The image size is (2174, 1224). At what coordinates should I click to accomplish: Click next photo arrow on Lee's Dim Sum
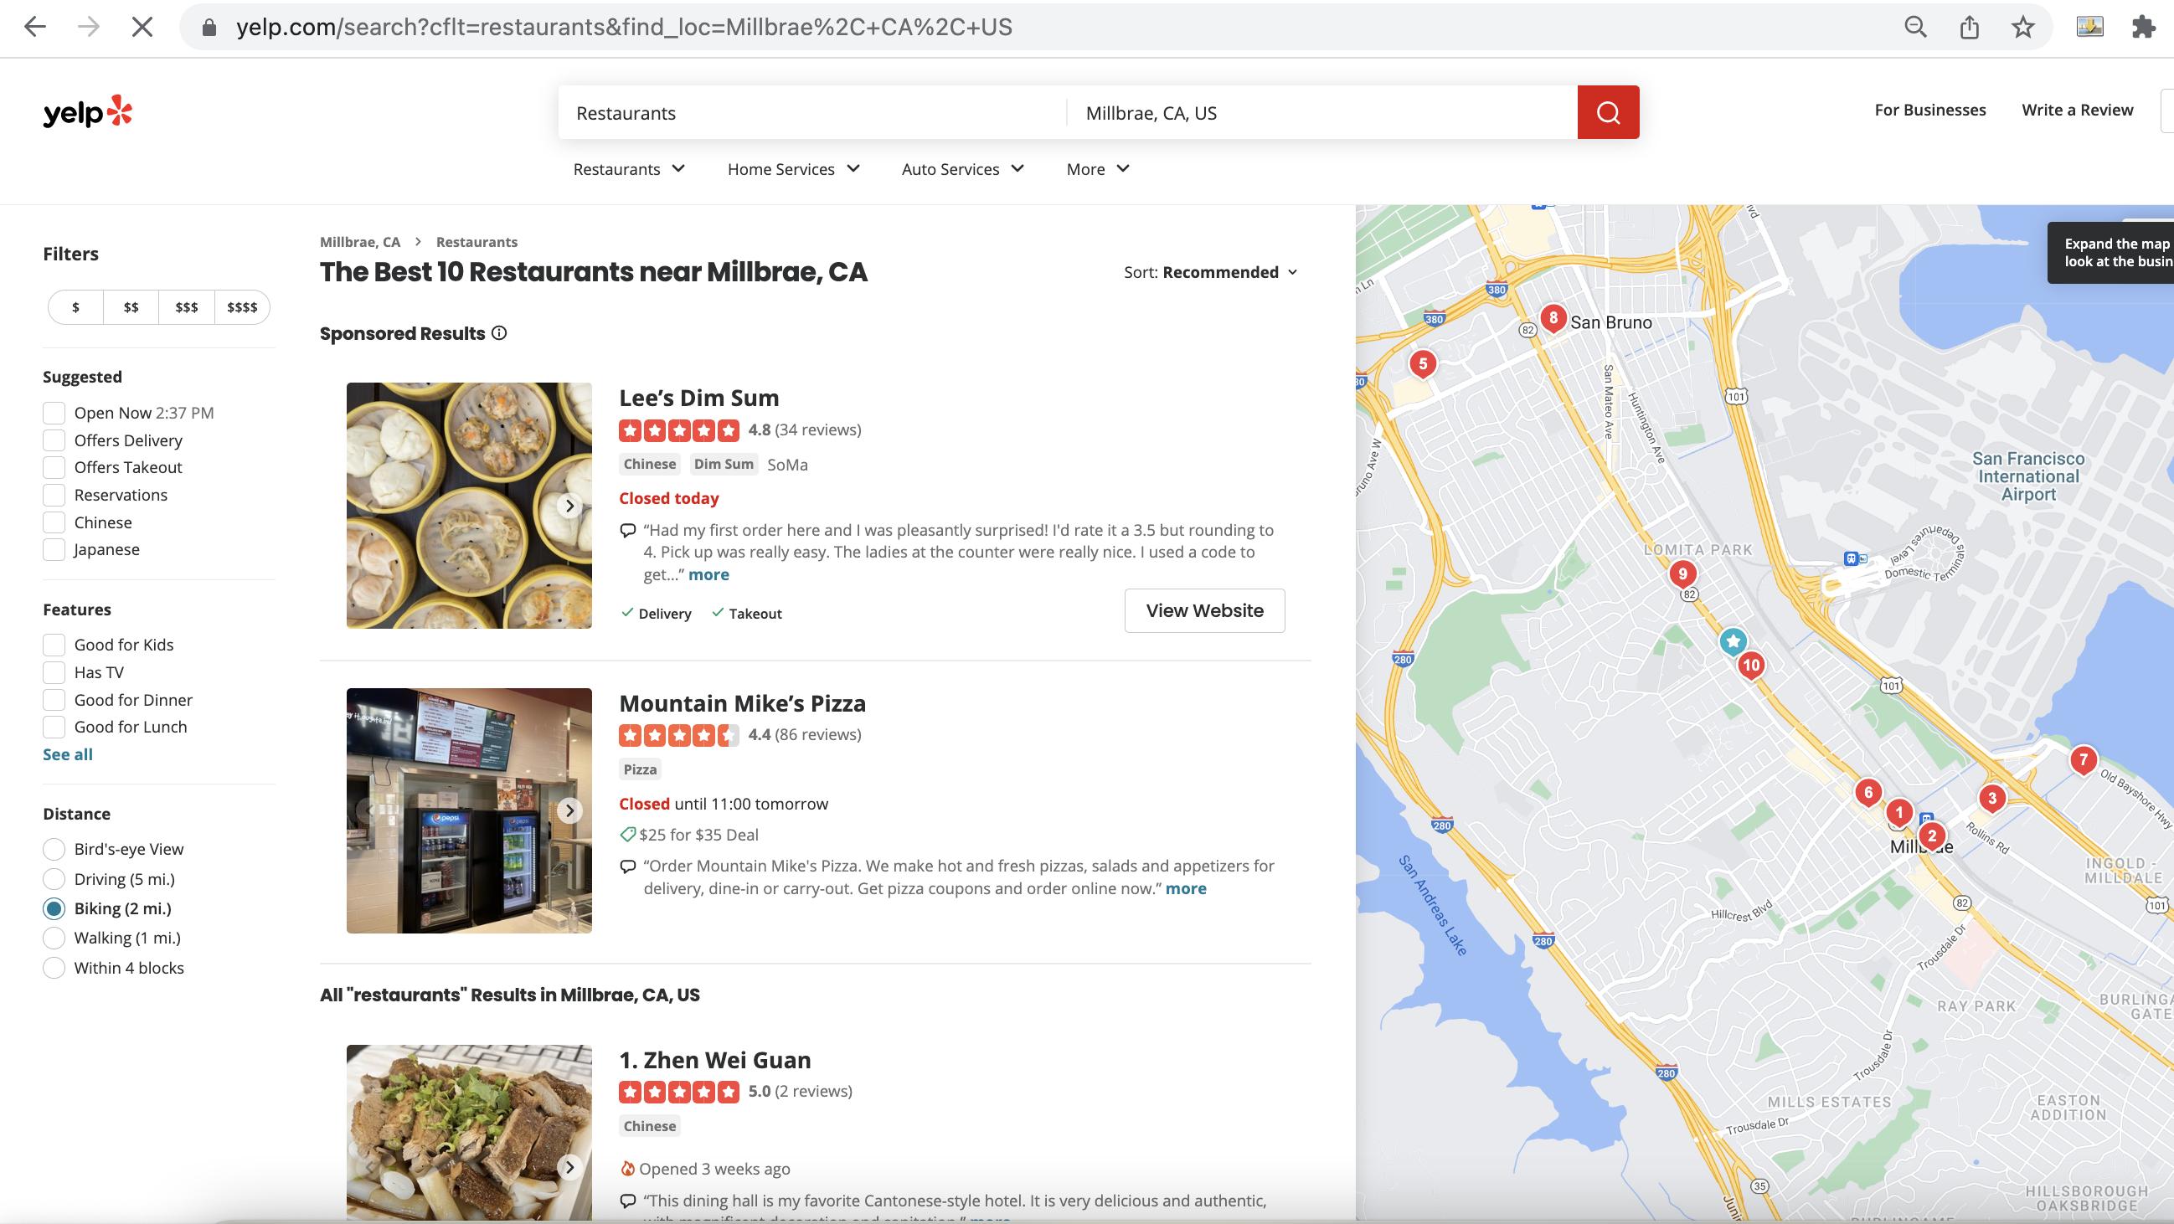pyautogui.click(x=569, y=507)
